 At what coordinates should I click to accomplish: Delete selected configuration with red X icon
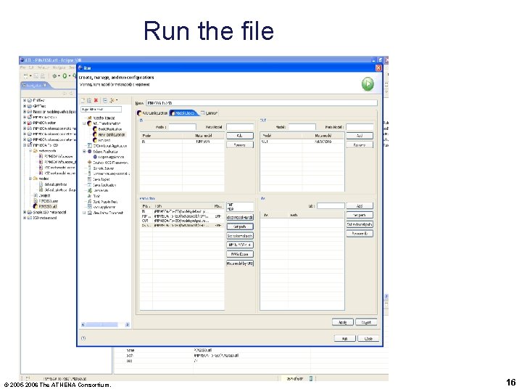[x=96, y=100]
